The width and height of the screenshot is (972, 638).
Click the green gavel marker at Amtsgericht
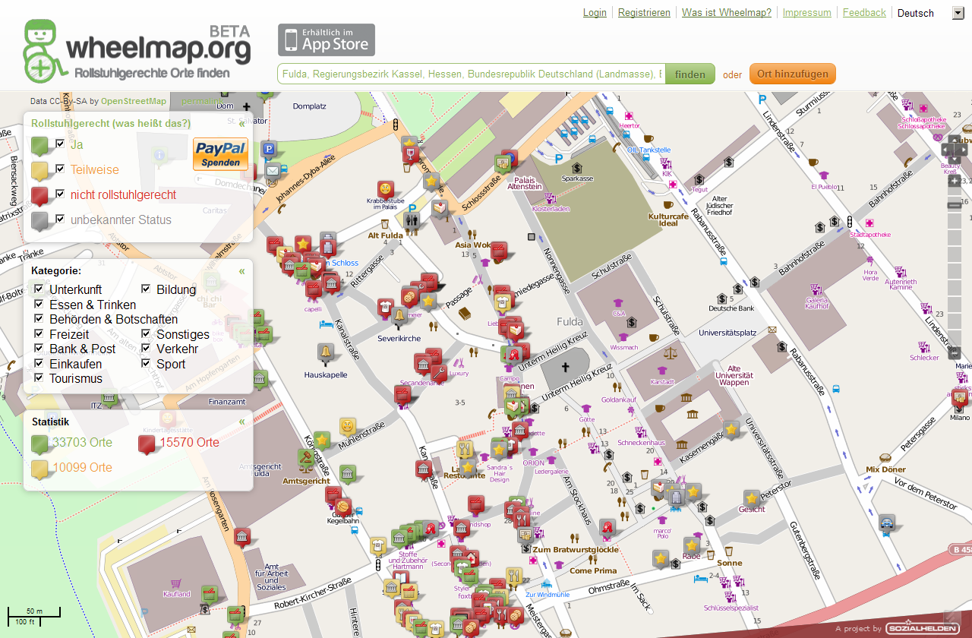point(306,458)
